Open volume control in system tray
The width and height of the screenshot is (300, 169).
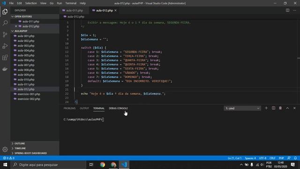(262, 165)
